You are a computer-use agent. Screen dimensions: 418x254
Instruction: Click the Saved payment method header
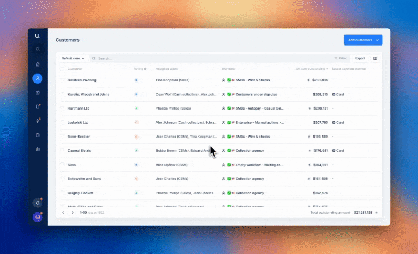(349, 69)
